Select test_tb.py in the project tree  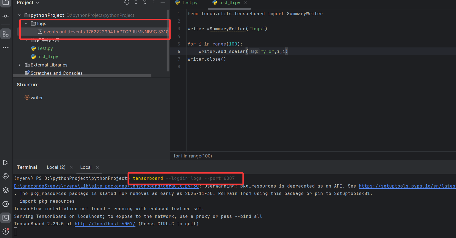(45, 57)
